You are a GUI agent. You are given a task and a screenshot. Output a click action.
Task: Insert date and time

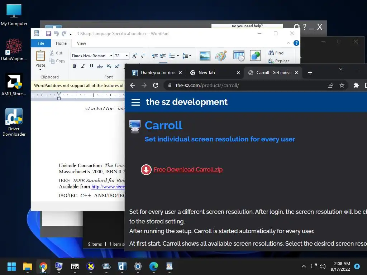[239, 56]
